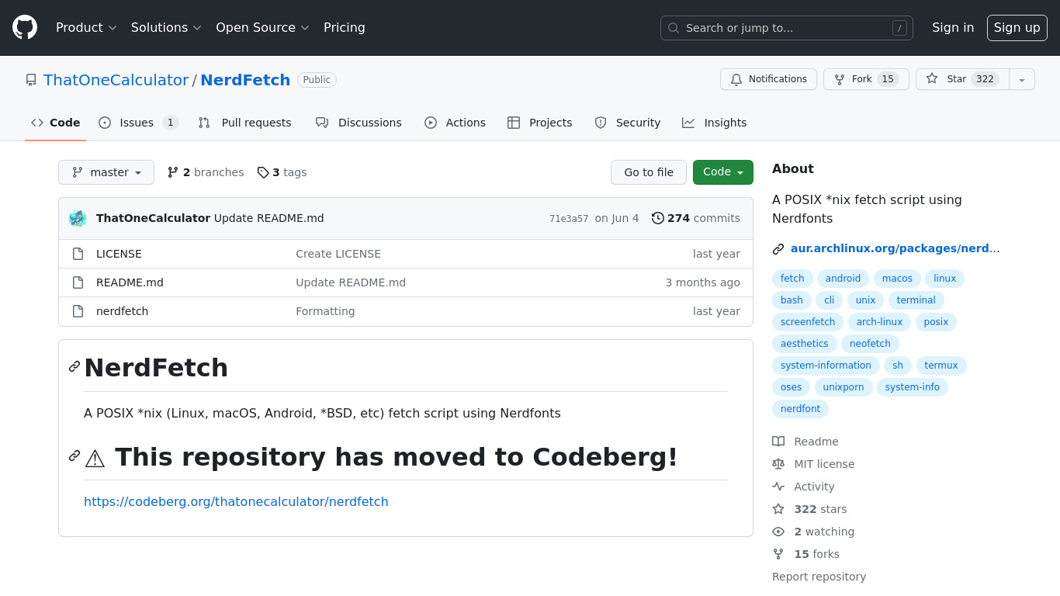Click the 'Formatting' commit message
The width and height of the screenshot is (1060, 596).
tap(325, 311)
